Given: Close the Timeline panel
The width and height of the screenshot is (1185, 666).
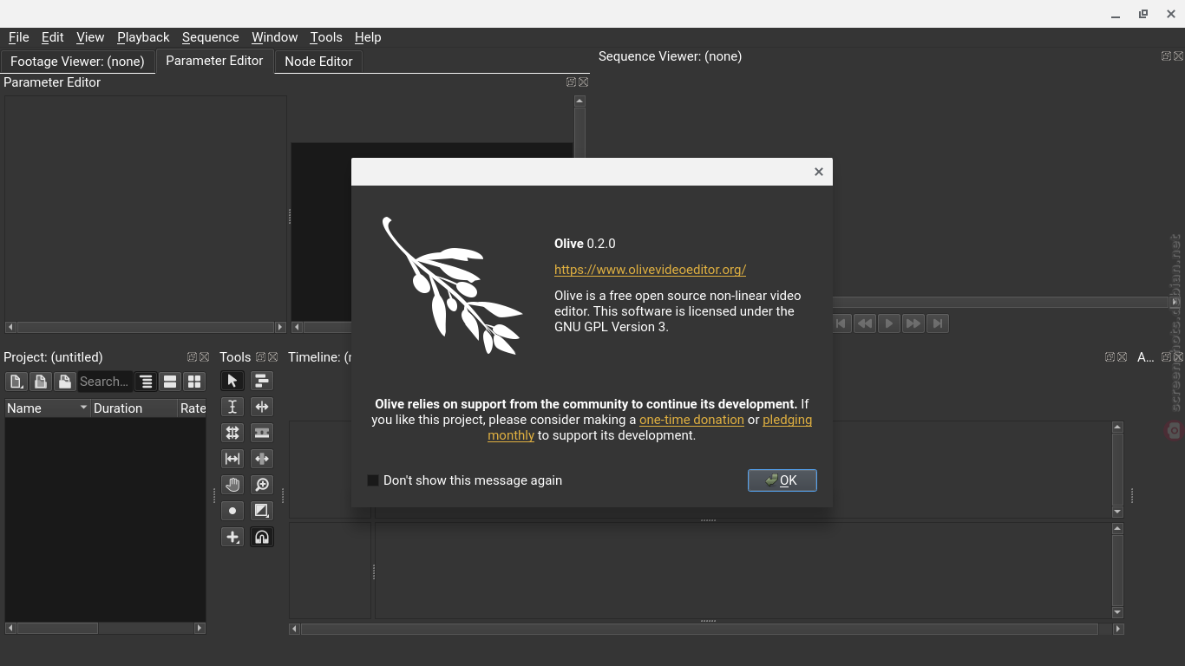Looking at the screenshot, I should (1122, 357).
